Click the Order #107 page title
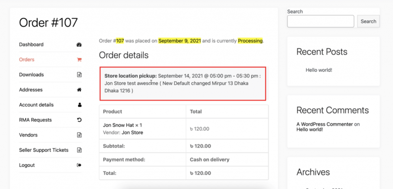 click(48, 23)
